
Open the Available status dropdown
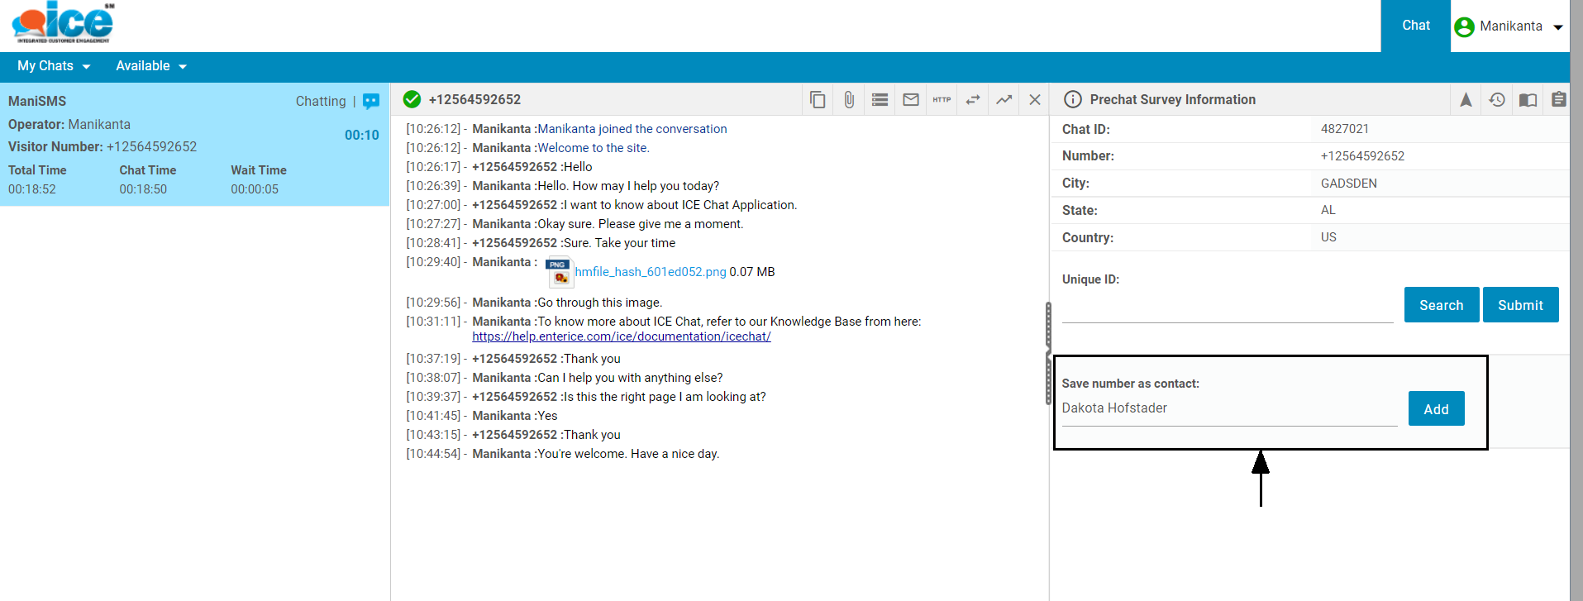pos(151,66)
